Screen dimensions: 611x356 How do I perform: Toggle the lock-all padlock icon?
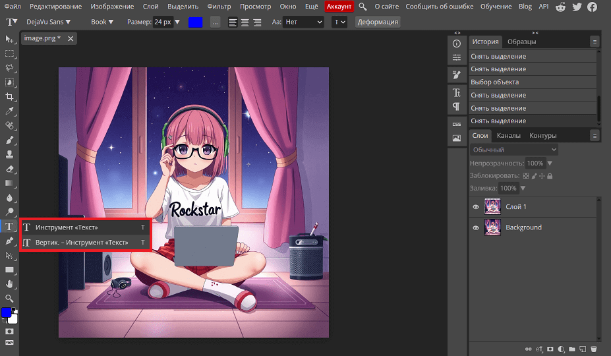pos(550,176)
